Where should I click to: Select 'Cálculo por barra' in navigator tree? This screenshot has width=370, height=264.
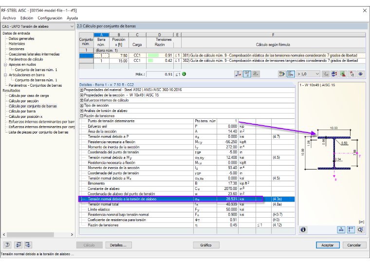tap(22, 111)
